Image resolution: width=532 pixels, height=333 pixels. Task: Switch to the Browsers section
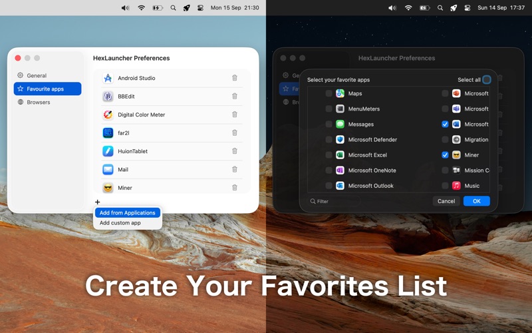click(47, 102)
